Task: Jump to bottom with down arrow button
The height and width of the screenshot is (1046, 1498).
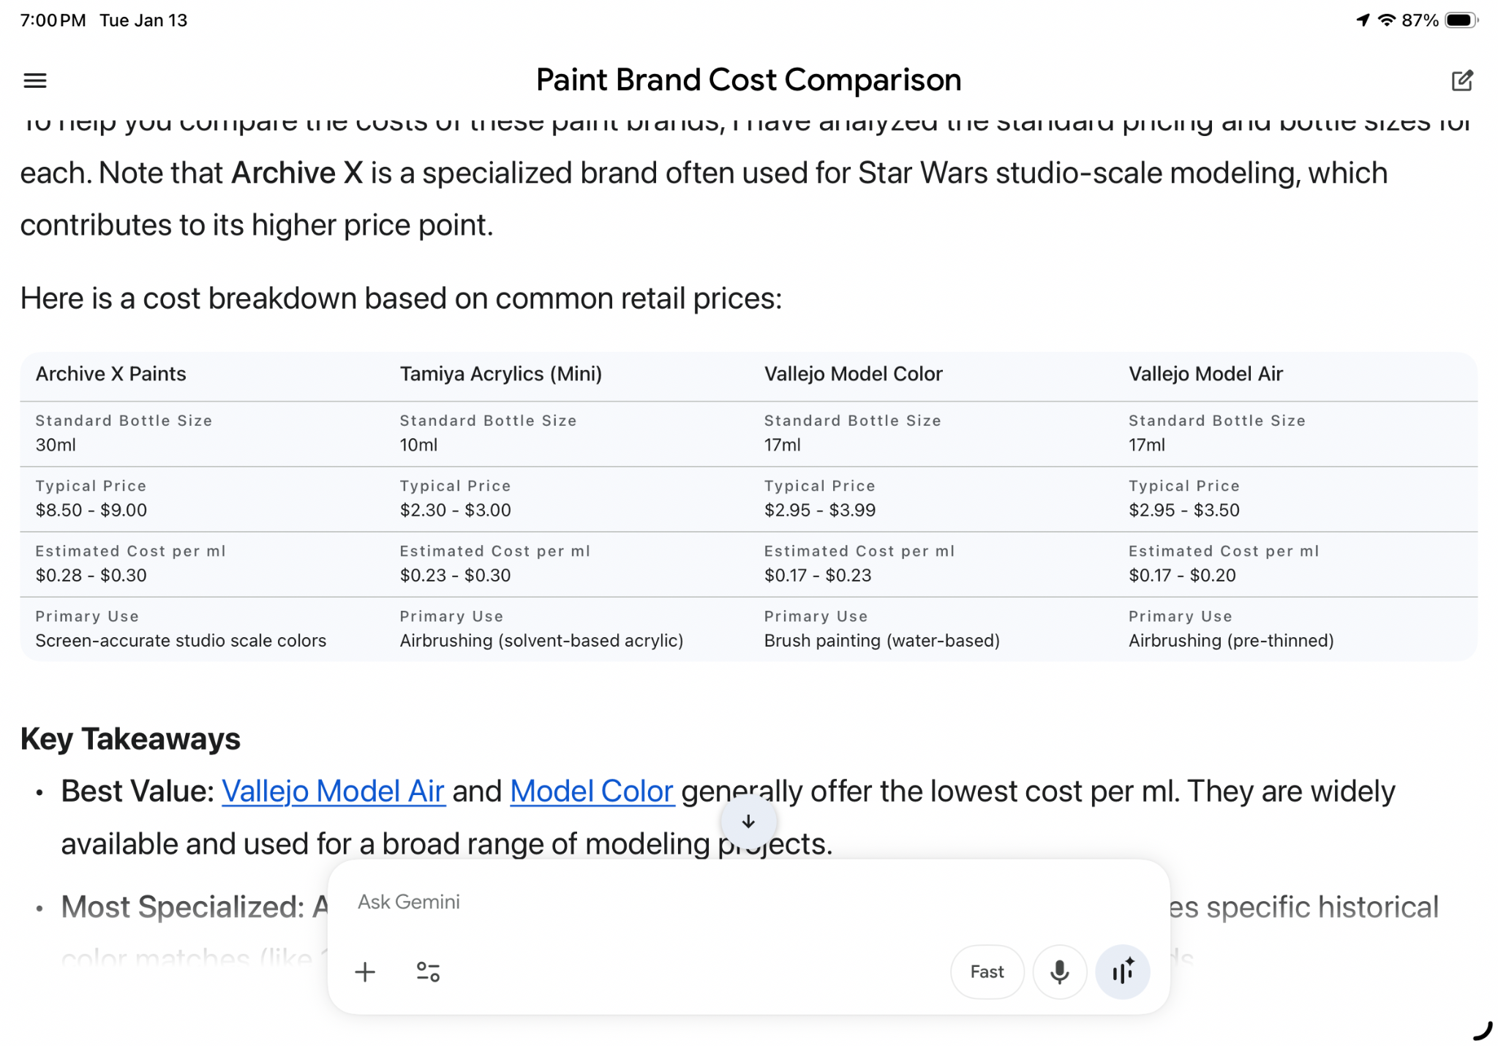Action: tap(748, 821)
